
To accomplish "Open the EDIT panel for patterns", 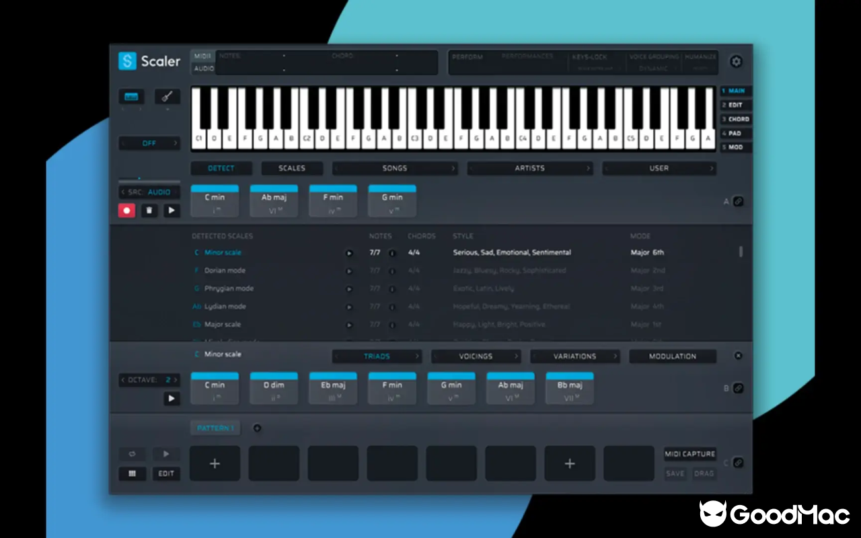I will (166, 474).
